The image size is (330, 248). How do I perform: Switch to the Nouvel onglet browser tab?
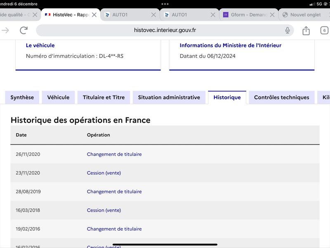(x=305, y=15)
